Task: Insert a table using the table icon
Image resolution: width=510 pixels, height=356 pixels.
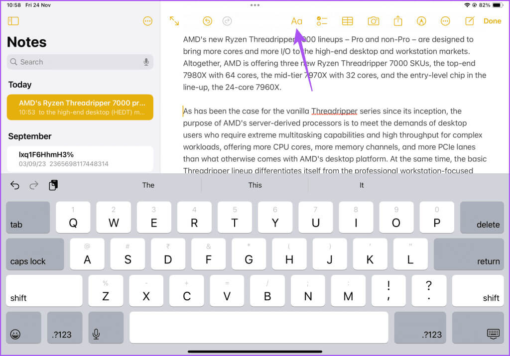Action: coord(347,21)
